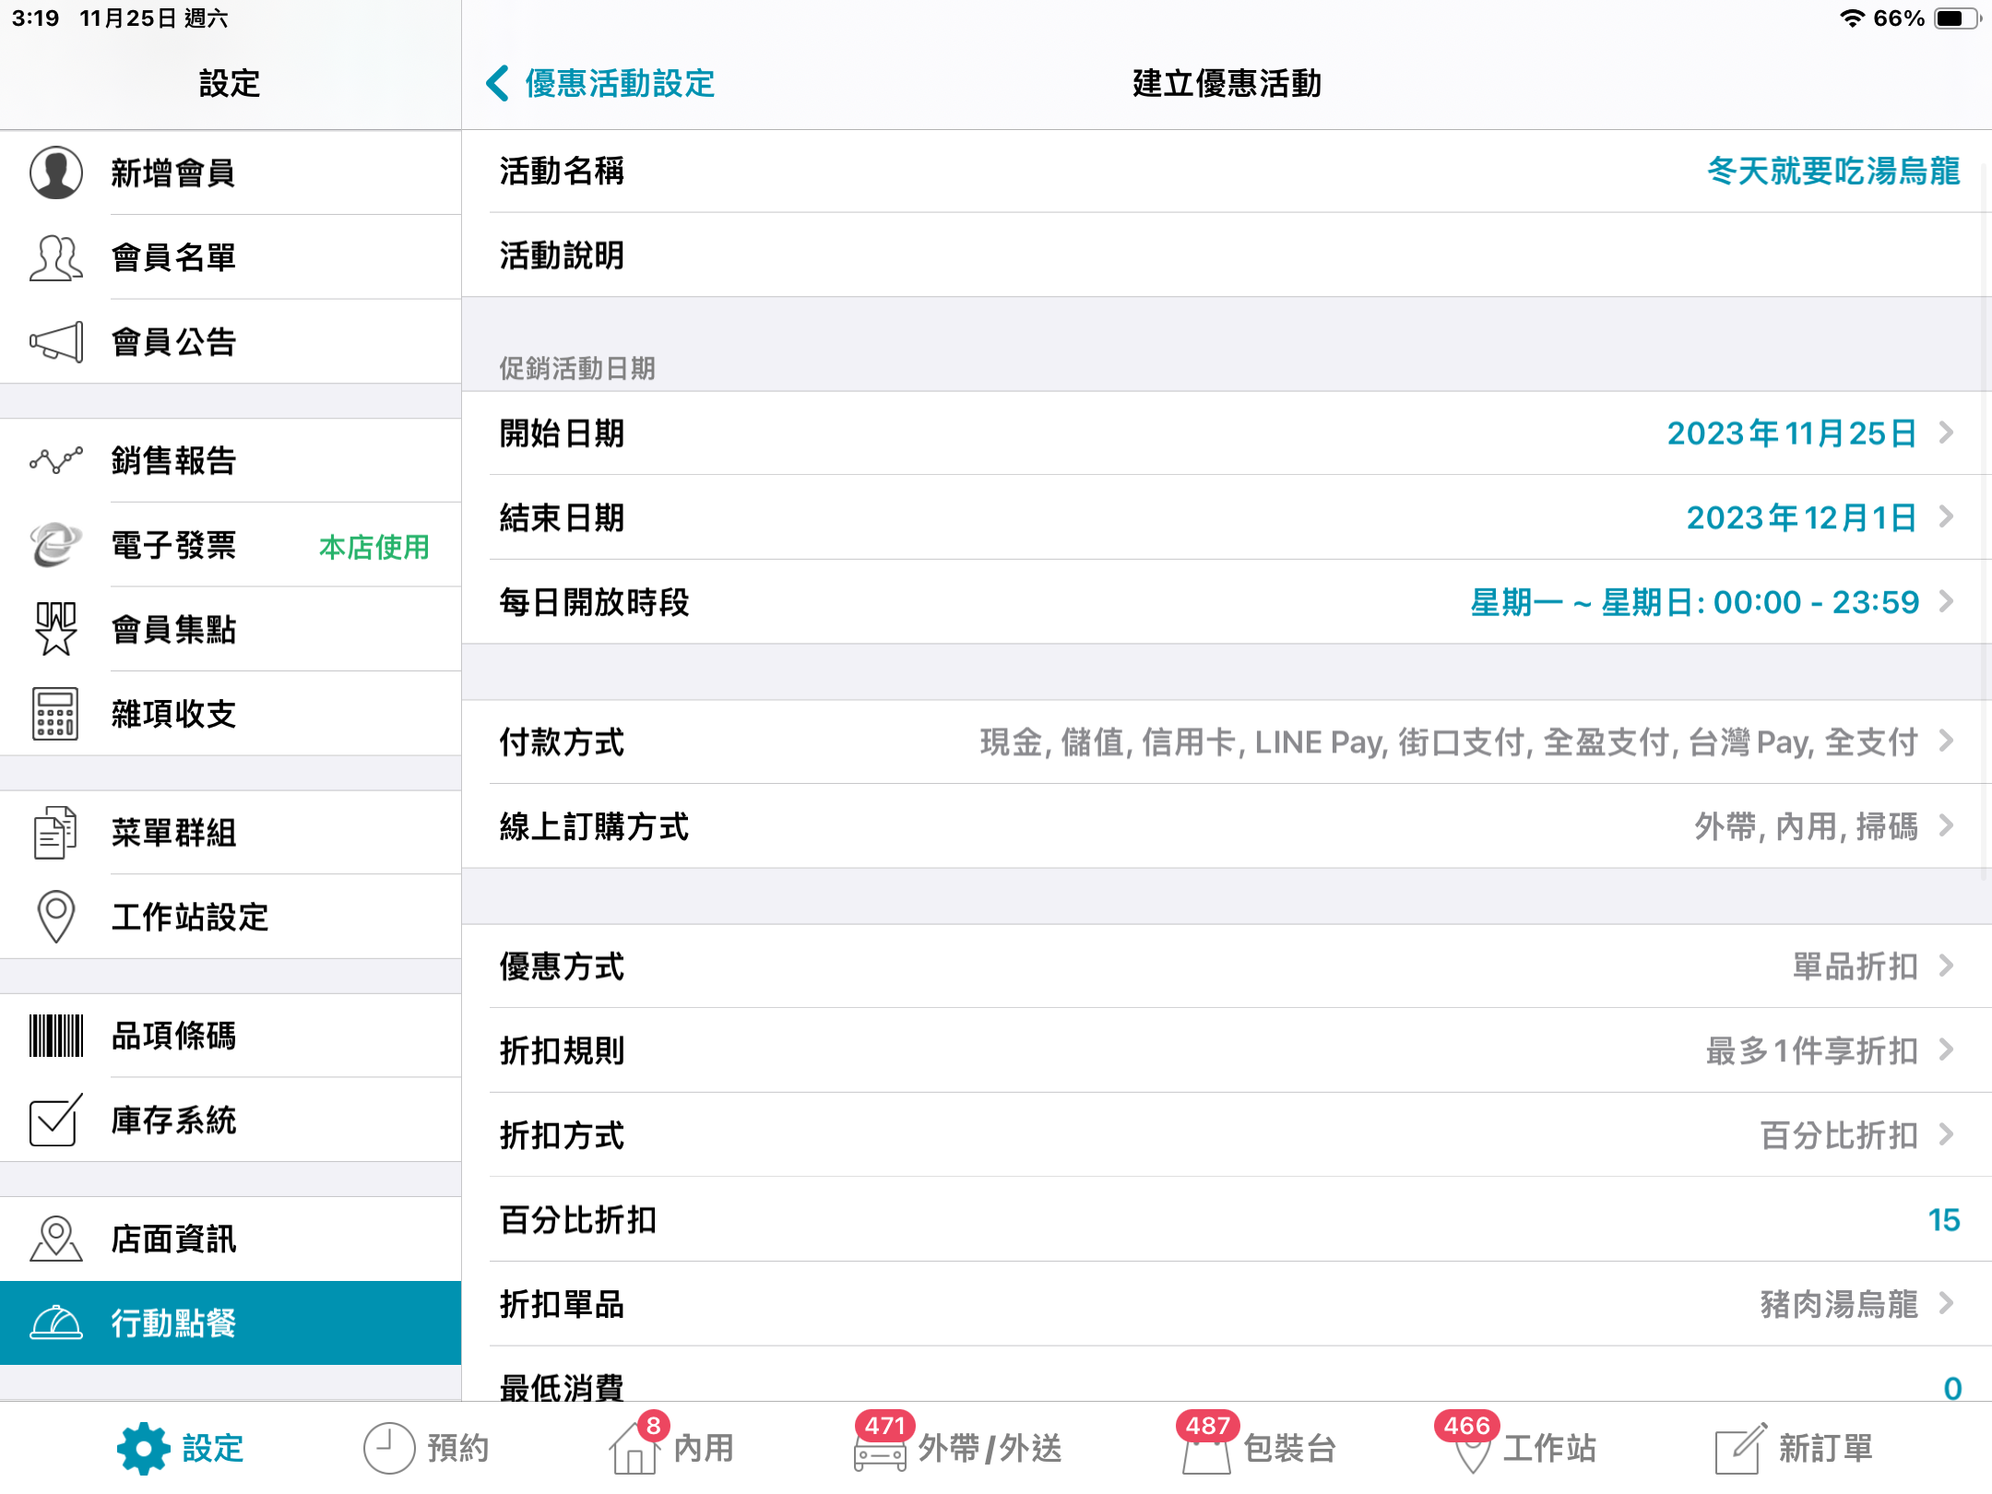
Task: Open 折扣單品 豬肉湯烏龍 selector
Action: [x=1227, y=1304]
